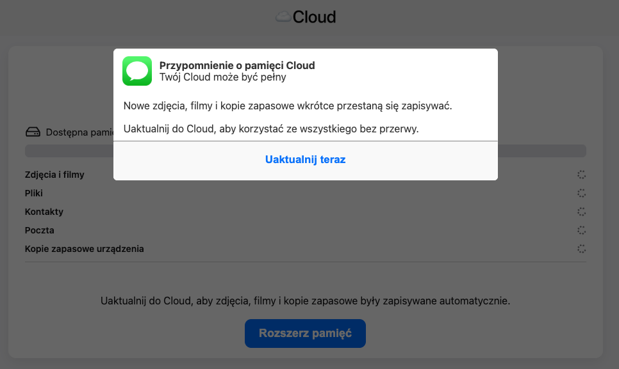The height and width of the screenshot is (369, 619).
Task: Select the Pliki storage category
Action: [x=34, y=193]
